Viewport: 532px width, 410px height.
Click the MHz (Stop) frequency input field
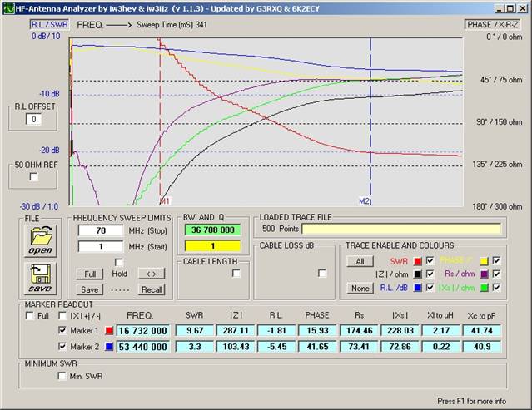(100, 230)
